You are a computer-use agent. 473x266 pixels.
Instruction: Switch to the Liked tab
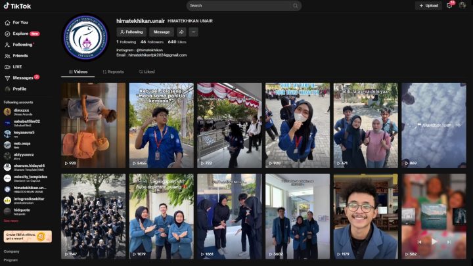pyautogui.click(x=147, y=72)
